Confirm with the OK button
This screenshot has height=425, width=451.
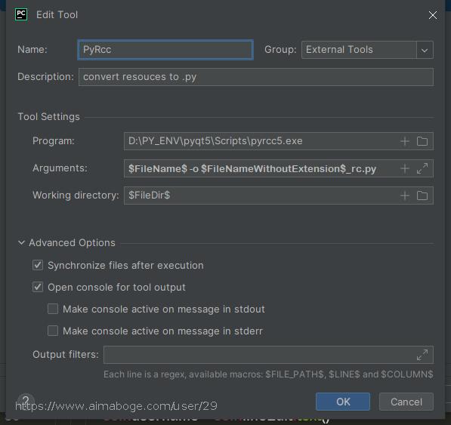point(343,402)
